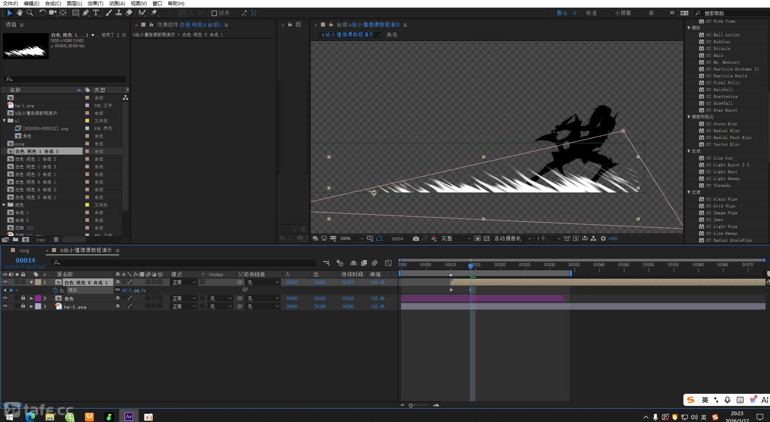
Task: Click the Draft 3D icon in timeline
Action: (340, 263)
